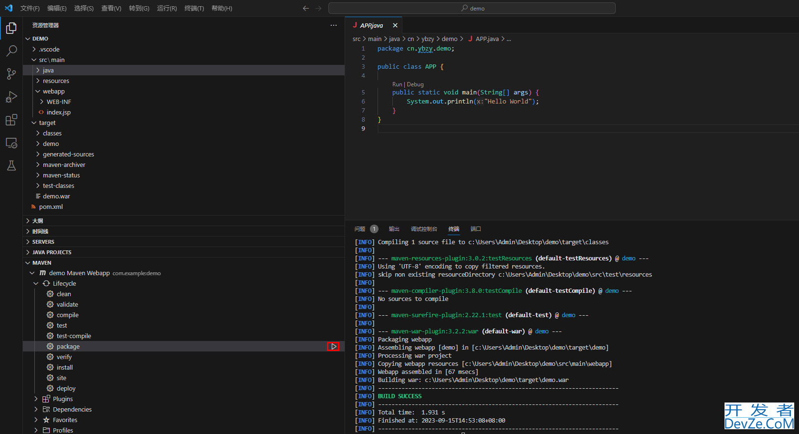799x434 pixels.
Task: Select the verify lifecycle goal
Action: pyautogui.click(x=64, y=357)
